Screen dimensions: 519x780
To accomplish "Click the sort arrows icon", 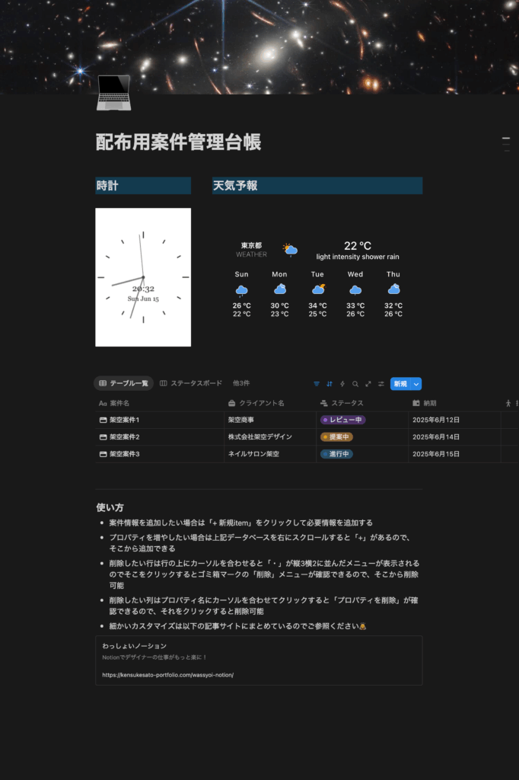I will point(330,384).
